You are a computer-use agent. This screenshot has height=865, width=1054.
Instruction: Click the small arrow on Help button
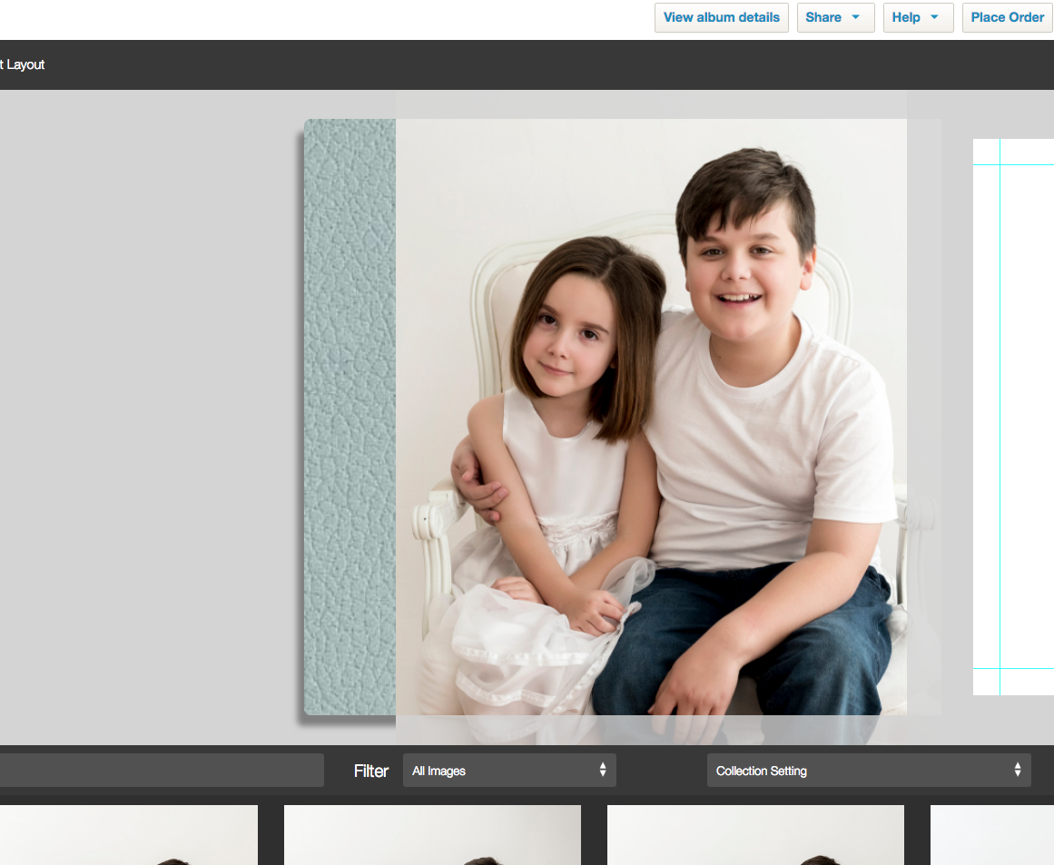[x=934, y=17]
